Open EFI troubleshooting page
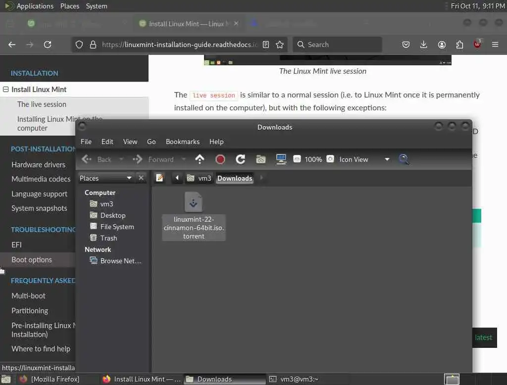Viewport: 507px width, 385px height. coord(16,244)
